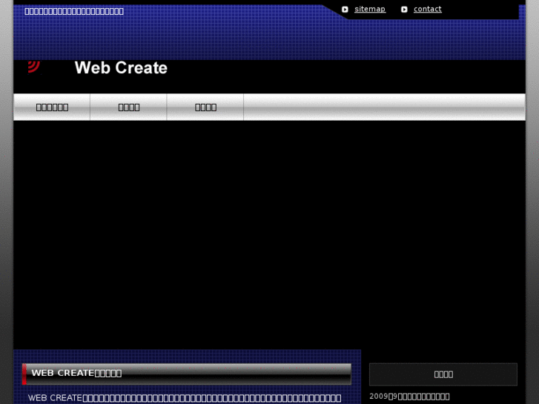Screen dimensions: 539x404
Task: Click the 2009 news entry text
Action: click(409, 397)
